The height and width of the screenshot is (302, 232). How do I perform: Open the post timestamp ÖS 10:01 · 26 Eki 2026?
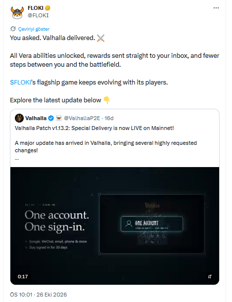pyautogui.click(x=39, y=295)
